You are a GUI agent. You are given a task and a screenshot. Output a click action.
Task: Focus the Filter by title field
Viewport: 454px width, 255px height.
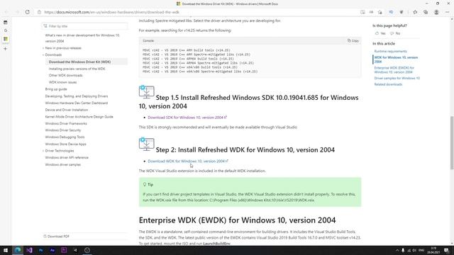pyautogui.click(x=84, y=26)
